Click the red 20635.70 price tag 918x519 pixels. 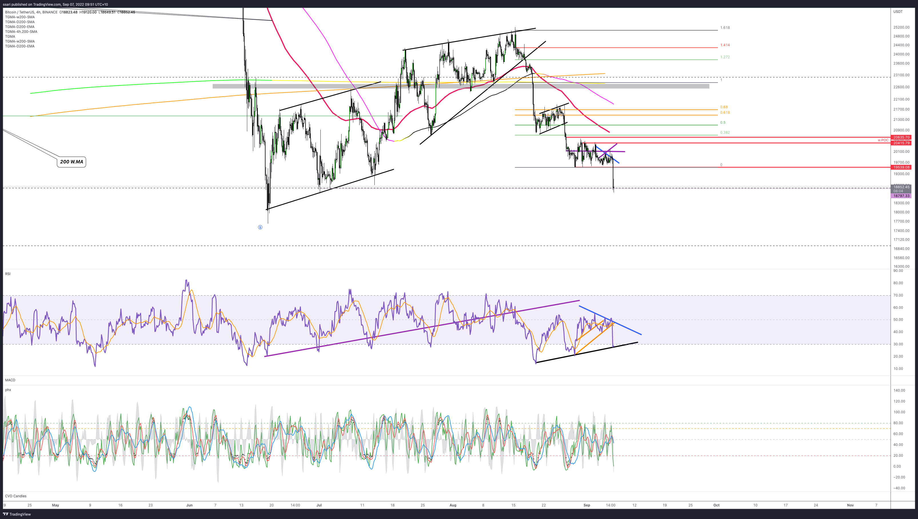901,137
